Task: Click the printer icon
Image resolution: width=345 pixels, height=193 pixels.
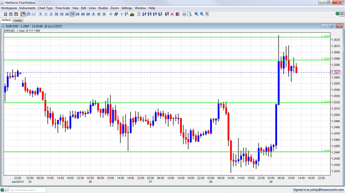Action: coord(184,14)
